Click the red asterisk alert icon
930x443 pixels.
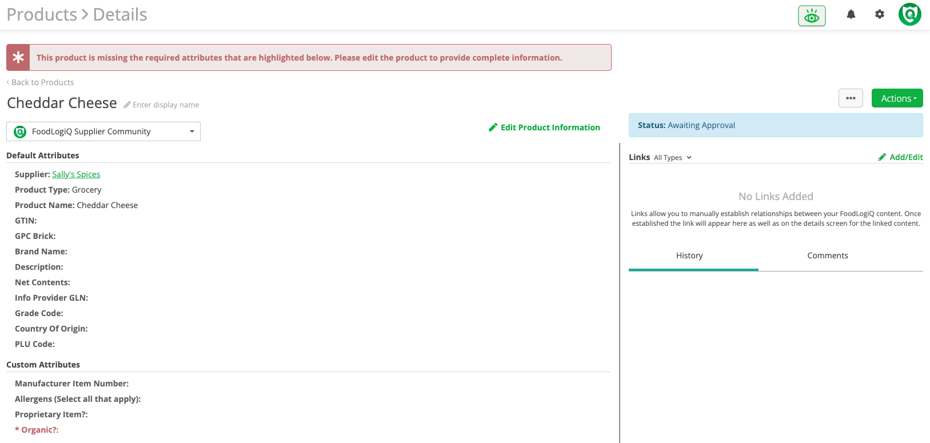[18, 58]
